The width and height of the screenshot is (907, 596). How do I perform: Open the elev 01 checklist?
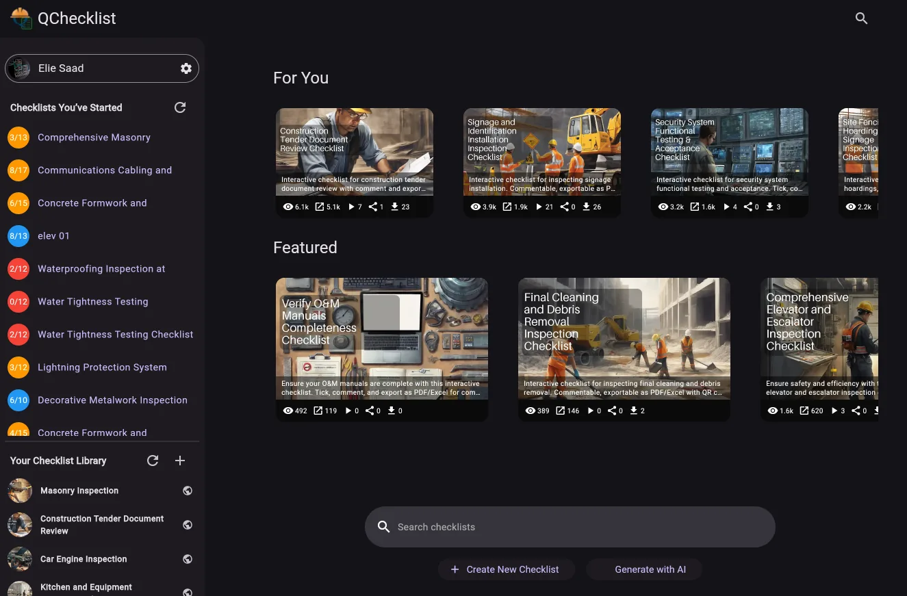tap(53, 236)
